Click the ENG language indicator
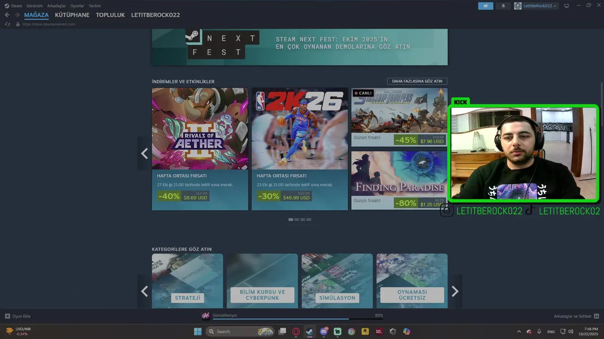This screenshot has height=339, width=604. (x=551, y=331)
